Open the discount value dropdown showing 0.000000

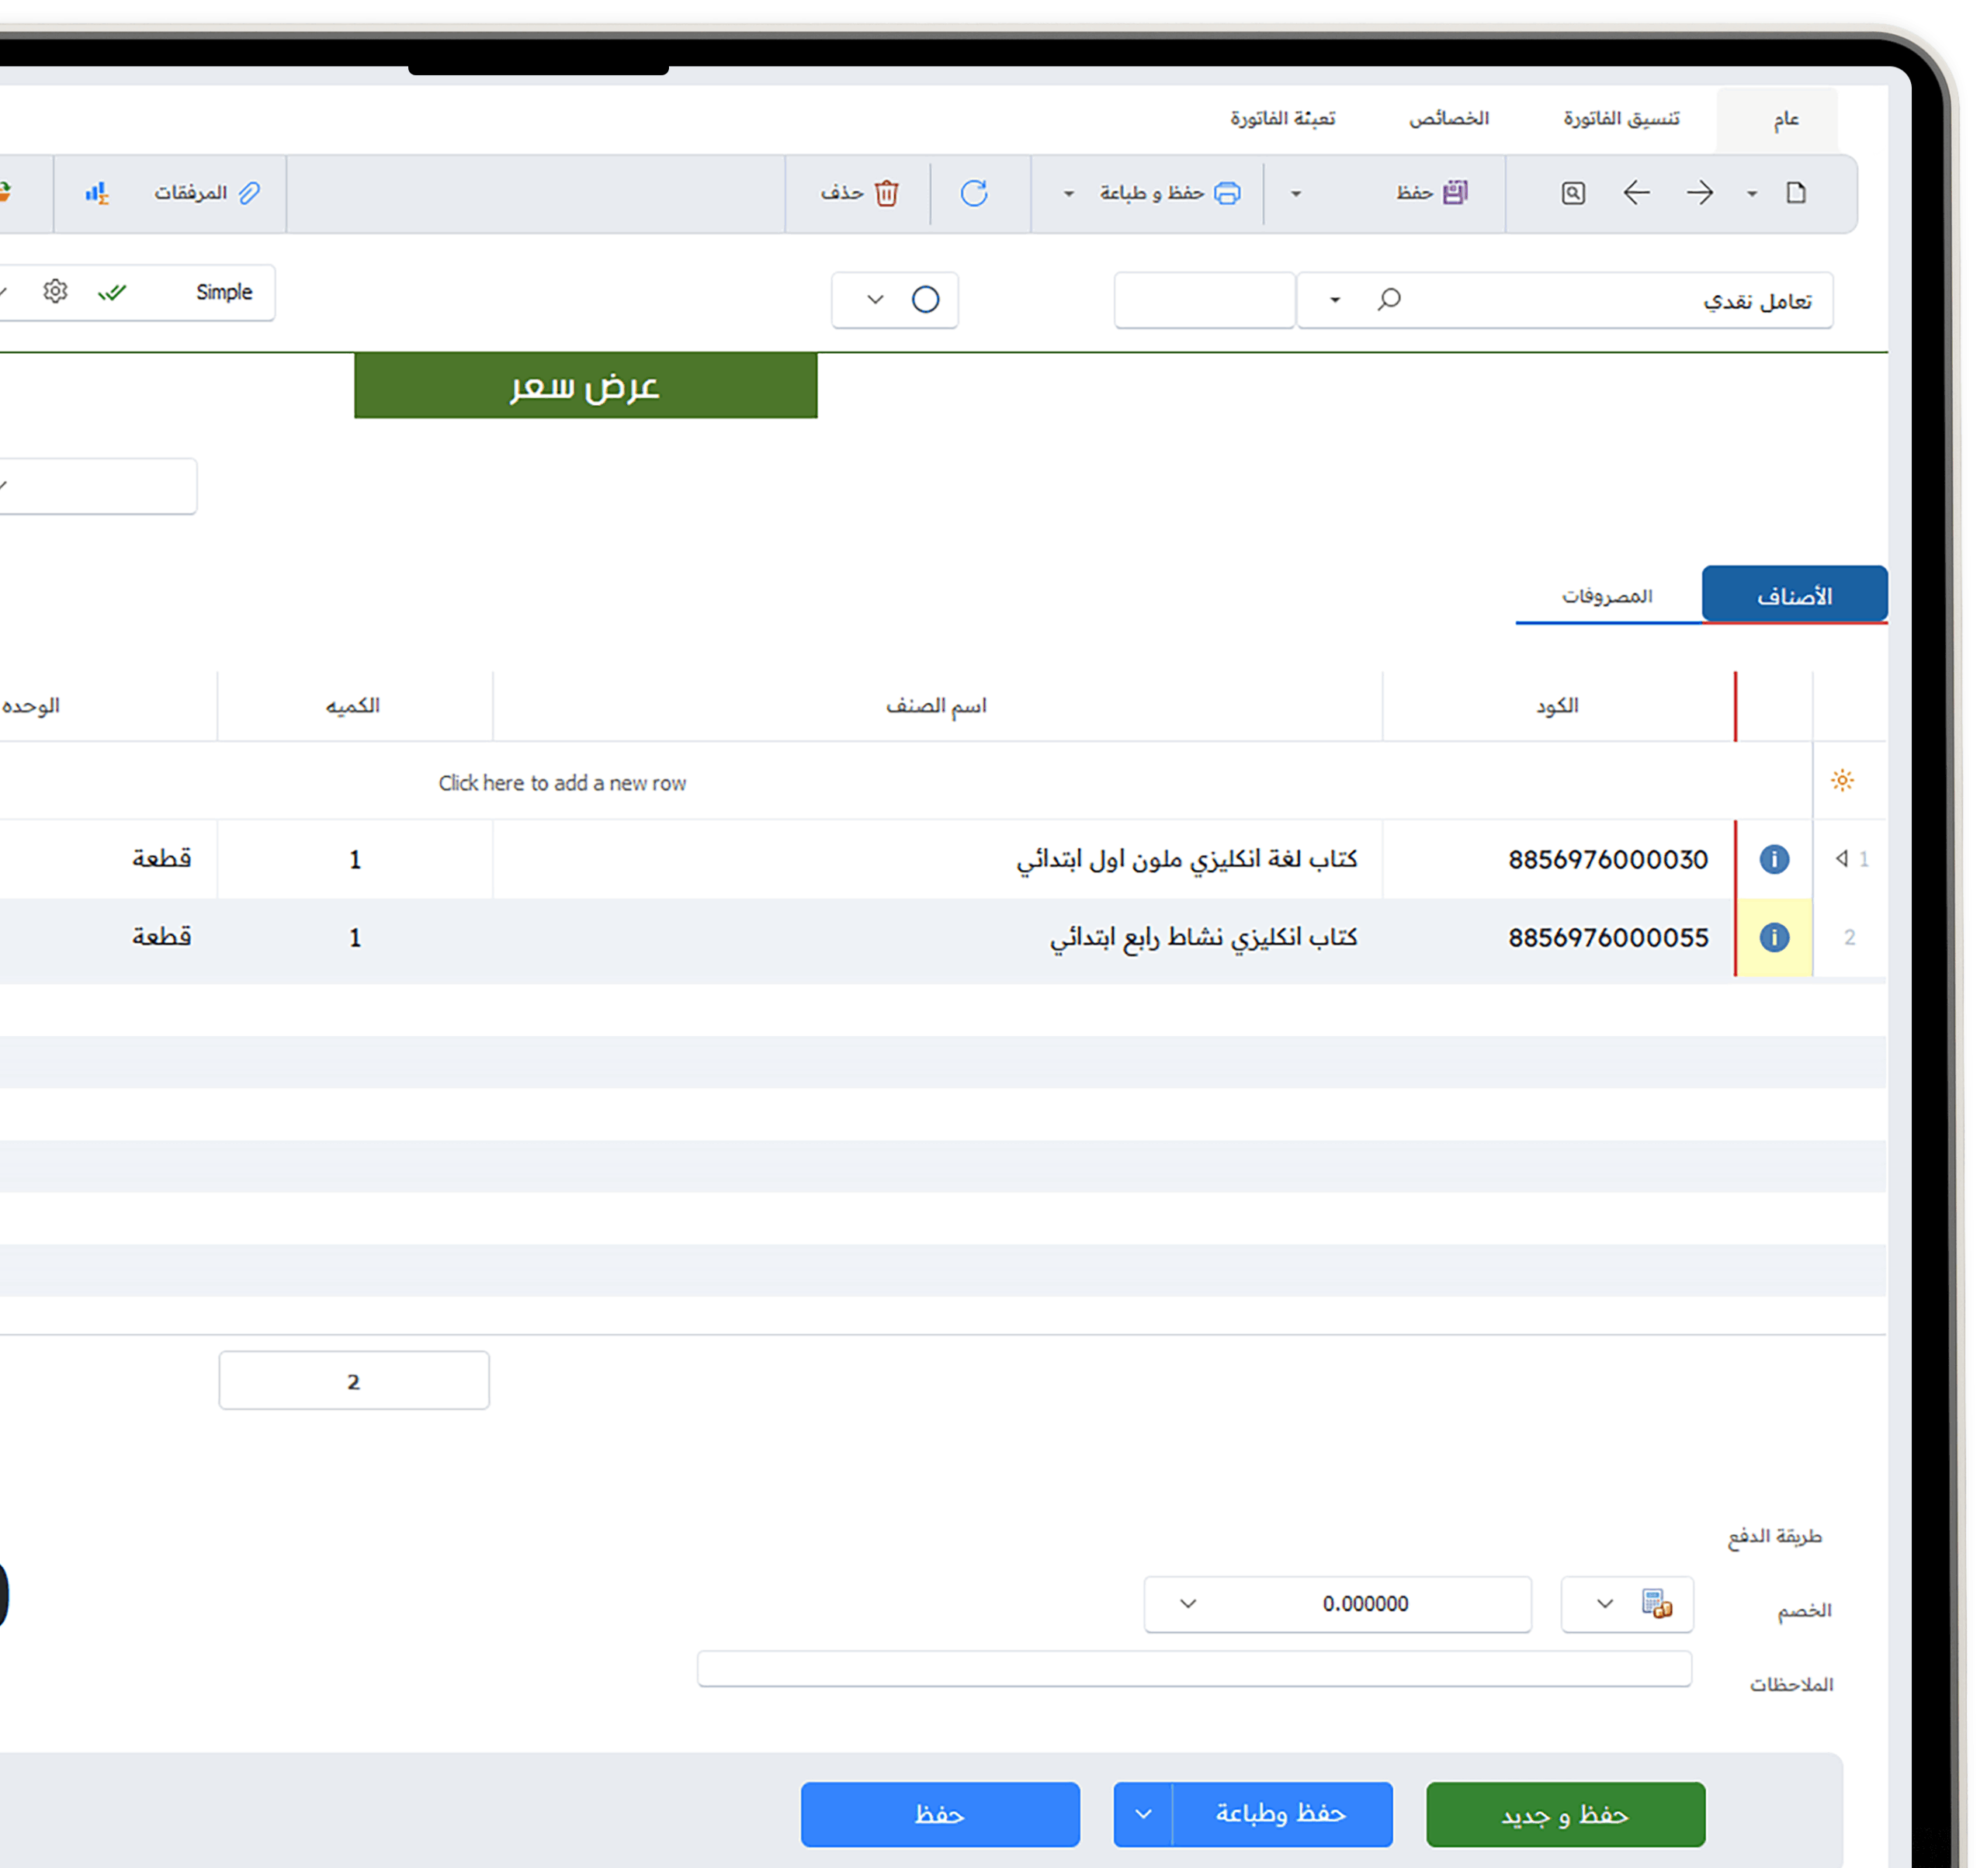tap(1188, 1604)
